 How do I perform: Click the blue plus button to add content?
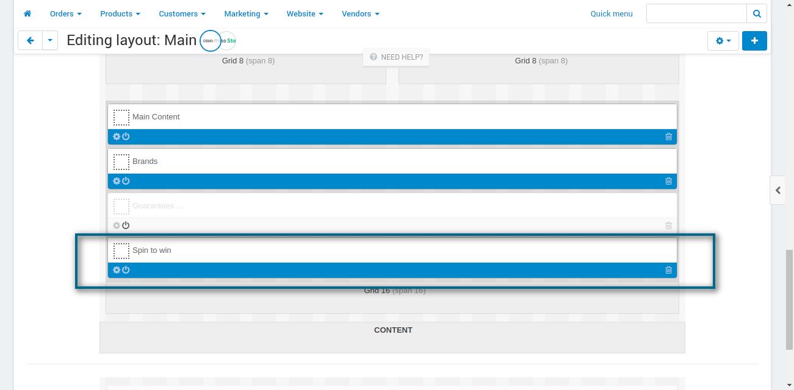point(754,40)
